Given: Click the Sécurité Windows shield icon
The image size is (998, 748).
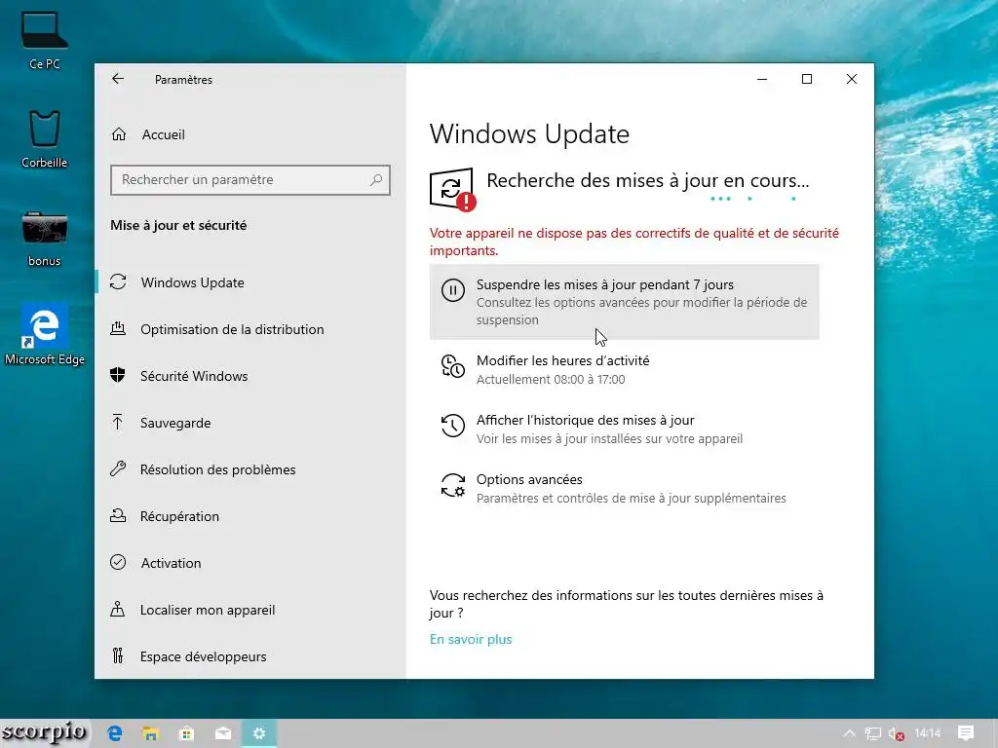Looking at the screenshot, I should click(x=118, y=375).
